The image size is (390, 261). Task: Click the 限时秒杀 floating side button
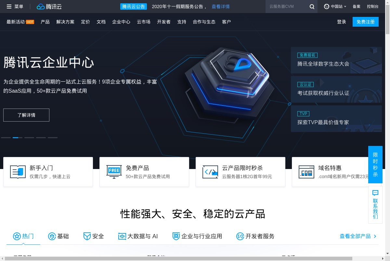375,164
